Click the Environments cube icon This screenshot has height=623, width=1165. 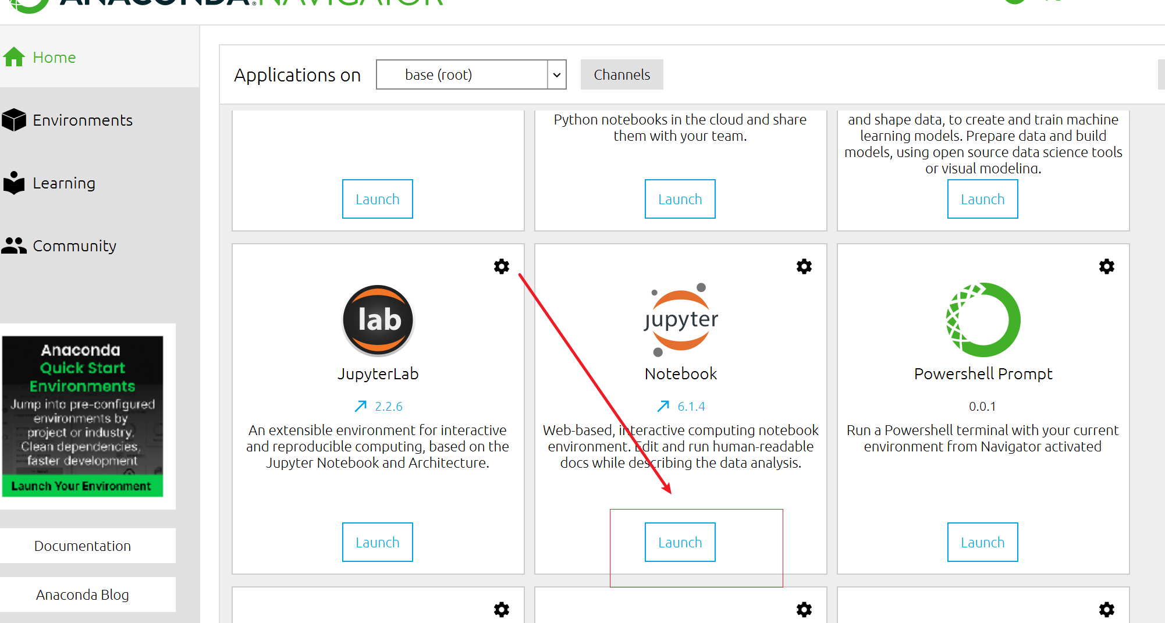point(14,120)
